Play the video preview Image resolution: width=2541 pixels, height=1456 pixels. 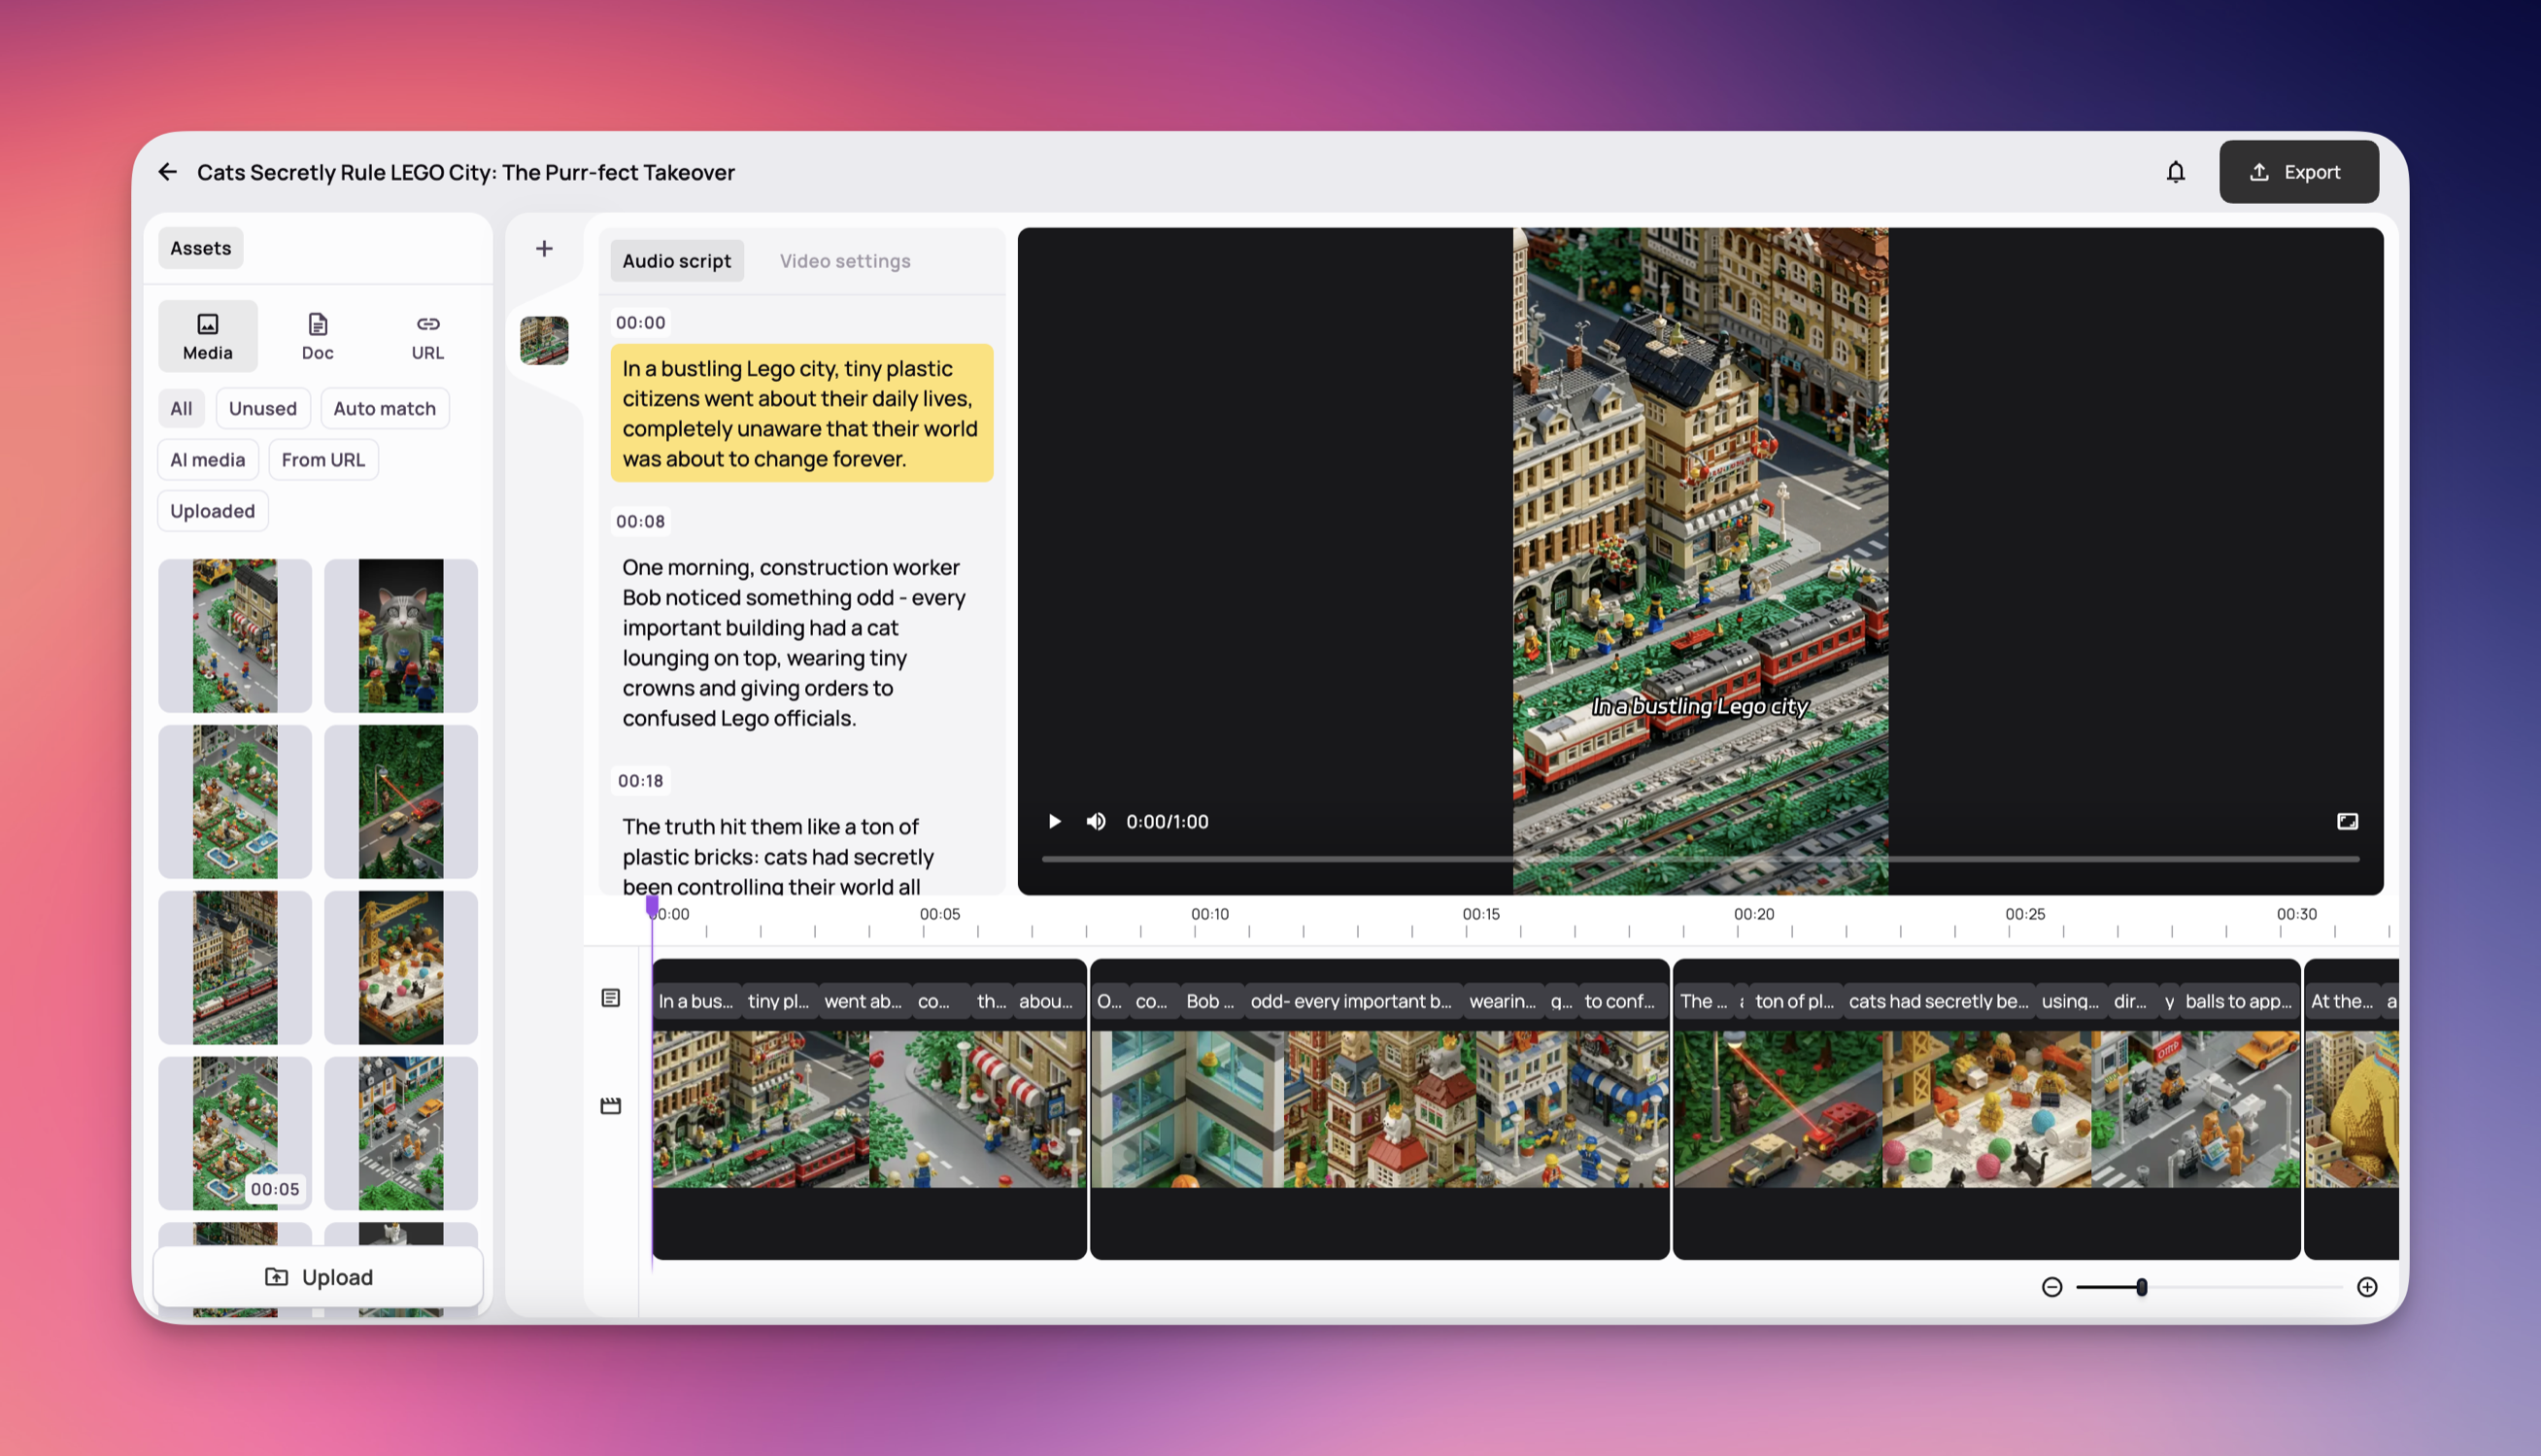pyautogui.click(x=1054, y=821)
